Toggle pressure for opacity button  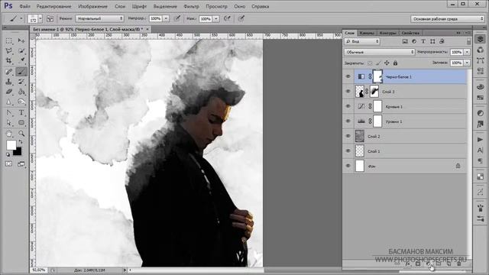[x=177, y=18]
